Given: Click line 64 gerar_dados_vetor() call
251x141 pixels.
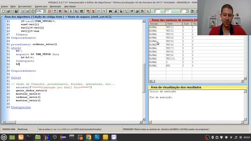Looking at the screenshot, I should [x=31, y=90].
